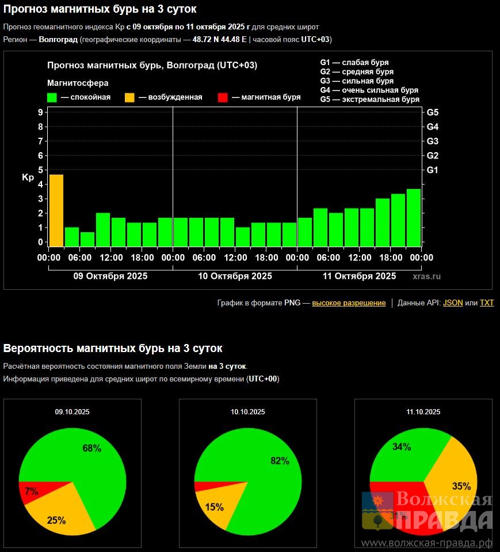Click the orange возбужденная legend swatch
The image size is (500, 552).
(x=129, y=97)
